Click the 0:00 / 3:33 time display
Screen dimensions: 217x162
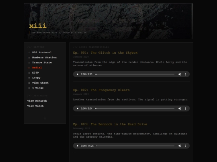click(87, 74)
